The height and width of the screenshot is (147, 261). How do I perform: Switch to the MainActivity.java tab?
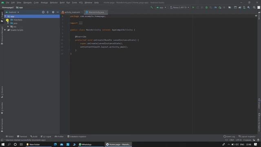tap(96, 12)
